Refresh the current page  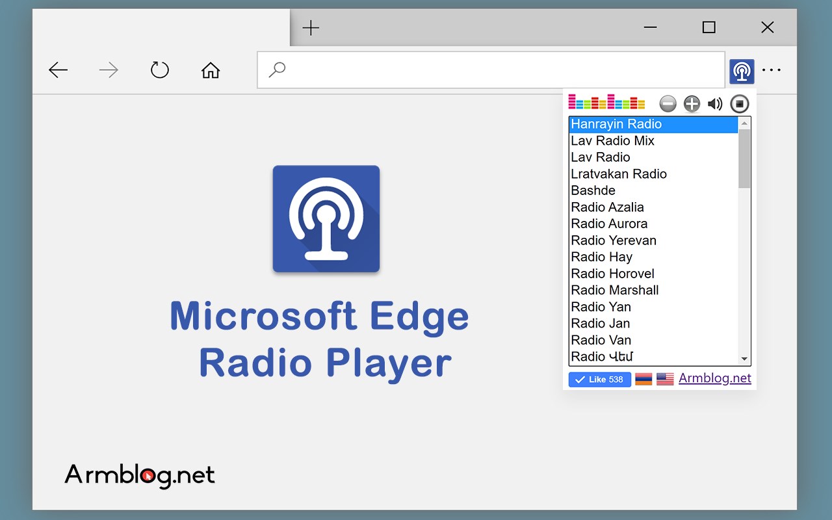click(160, 70)
